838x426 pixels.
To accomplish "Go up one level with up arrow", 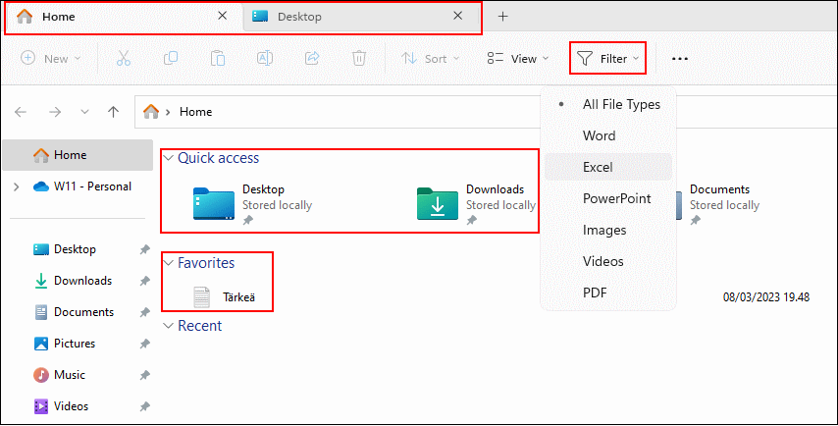I will point(113,112).
